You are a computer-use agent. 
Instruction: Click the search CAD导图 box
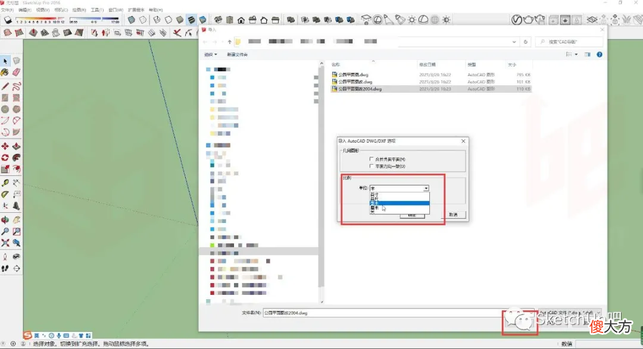point(569,42)
